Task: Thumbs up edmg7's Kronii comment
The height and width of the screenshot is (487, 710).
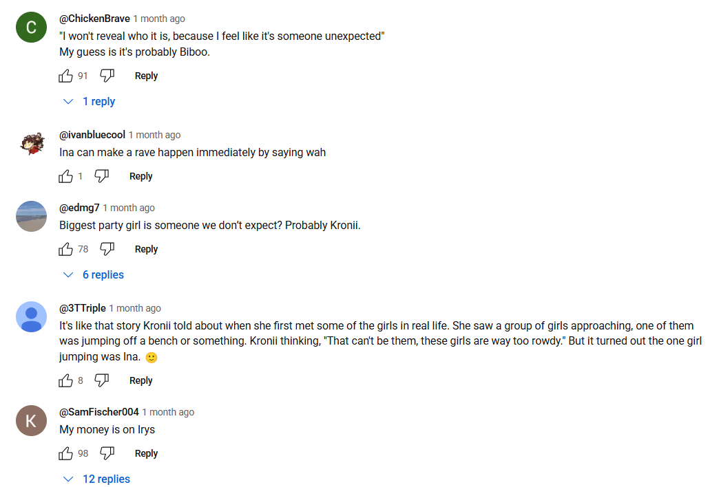Action: coord(66,249)
